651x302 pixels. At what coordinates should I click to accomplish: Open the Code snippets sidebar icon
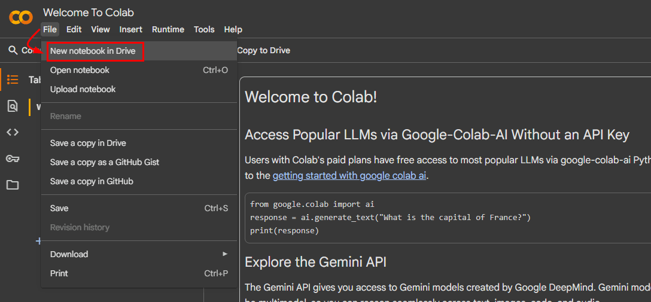pyautogui.click(x=13, y=132)
